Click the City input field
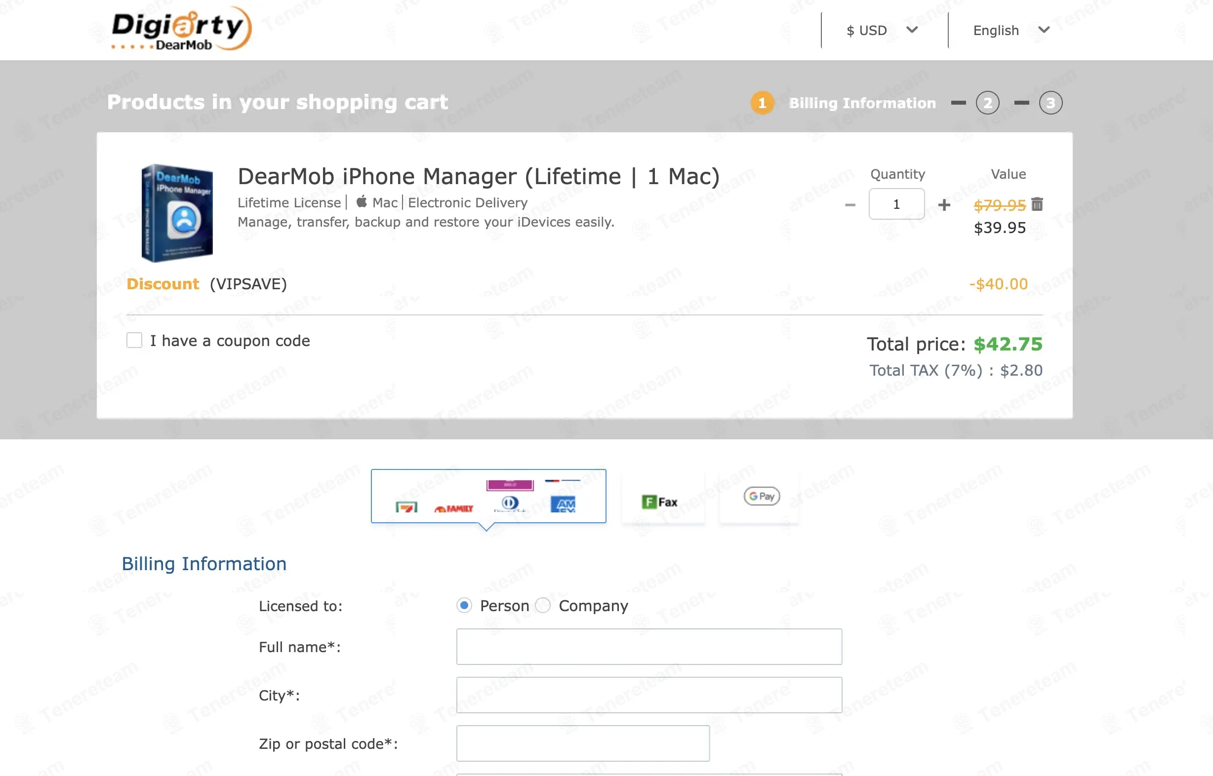The height and width of the screenshot is (776, 1213). [649, 695]
